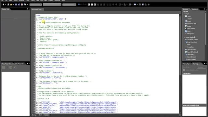The width and height of the screenshot is (208, 117).
Task: Select Drop-Down Box in Form Controls
Action: [191, 42]
